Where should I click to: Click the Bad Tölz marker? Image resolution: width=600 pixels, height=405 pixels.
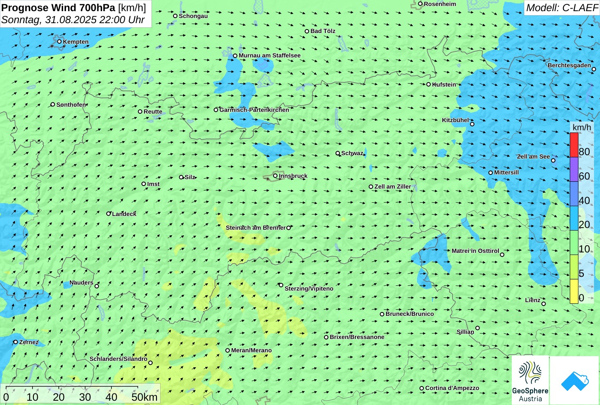pyautogui.click(x=307, y=31)
